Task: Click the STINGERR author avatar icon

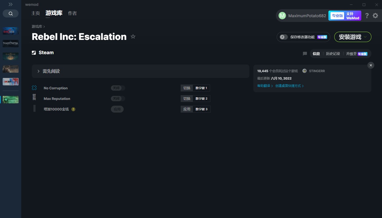Action: coord(305,71)
